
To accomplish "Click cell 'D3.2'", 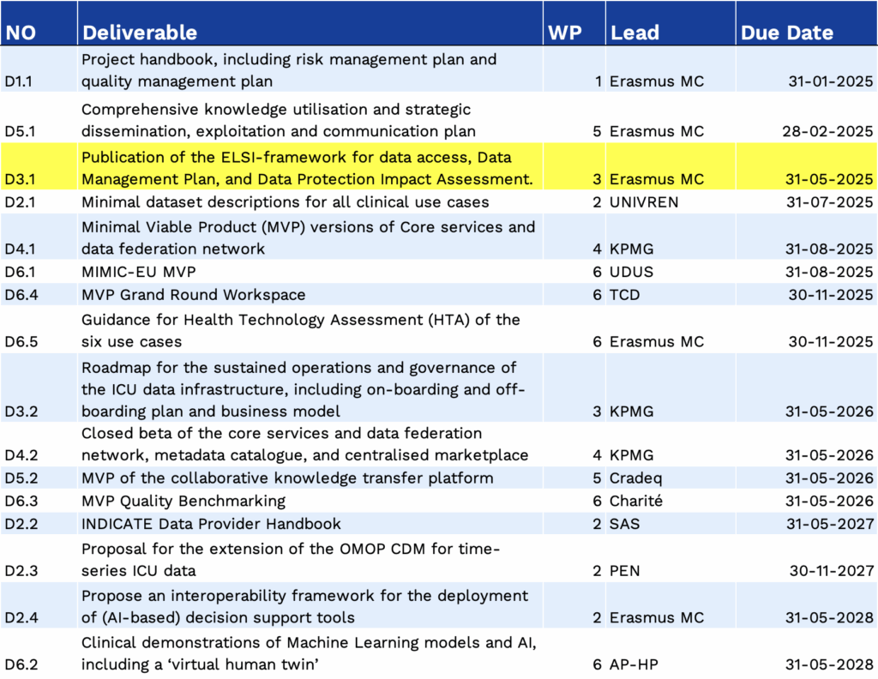I will 39,388.
